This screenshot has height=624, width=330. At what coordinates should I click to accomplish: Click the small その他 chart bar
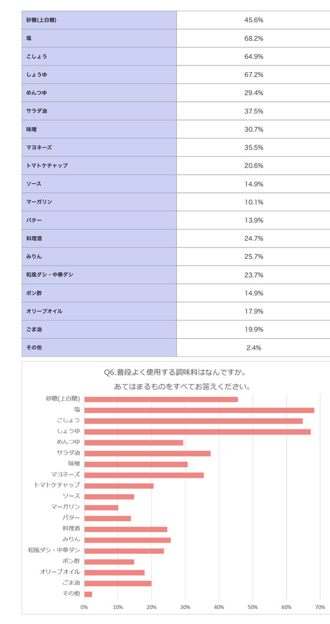(x=88, y=594)
